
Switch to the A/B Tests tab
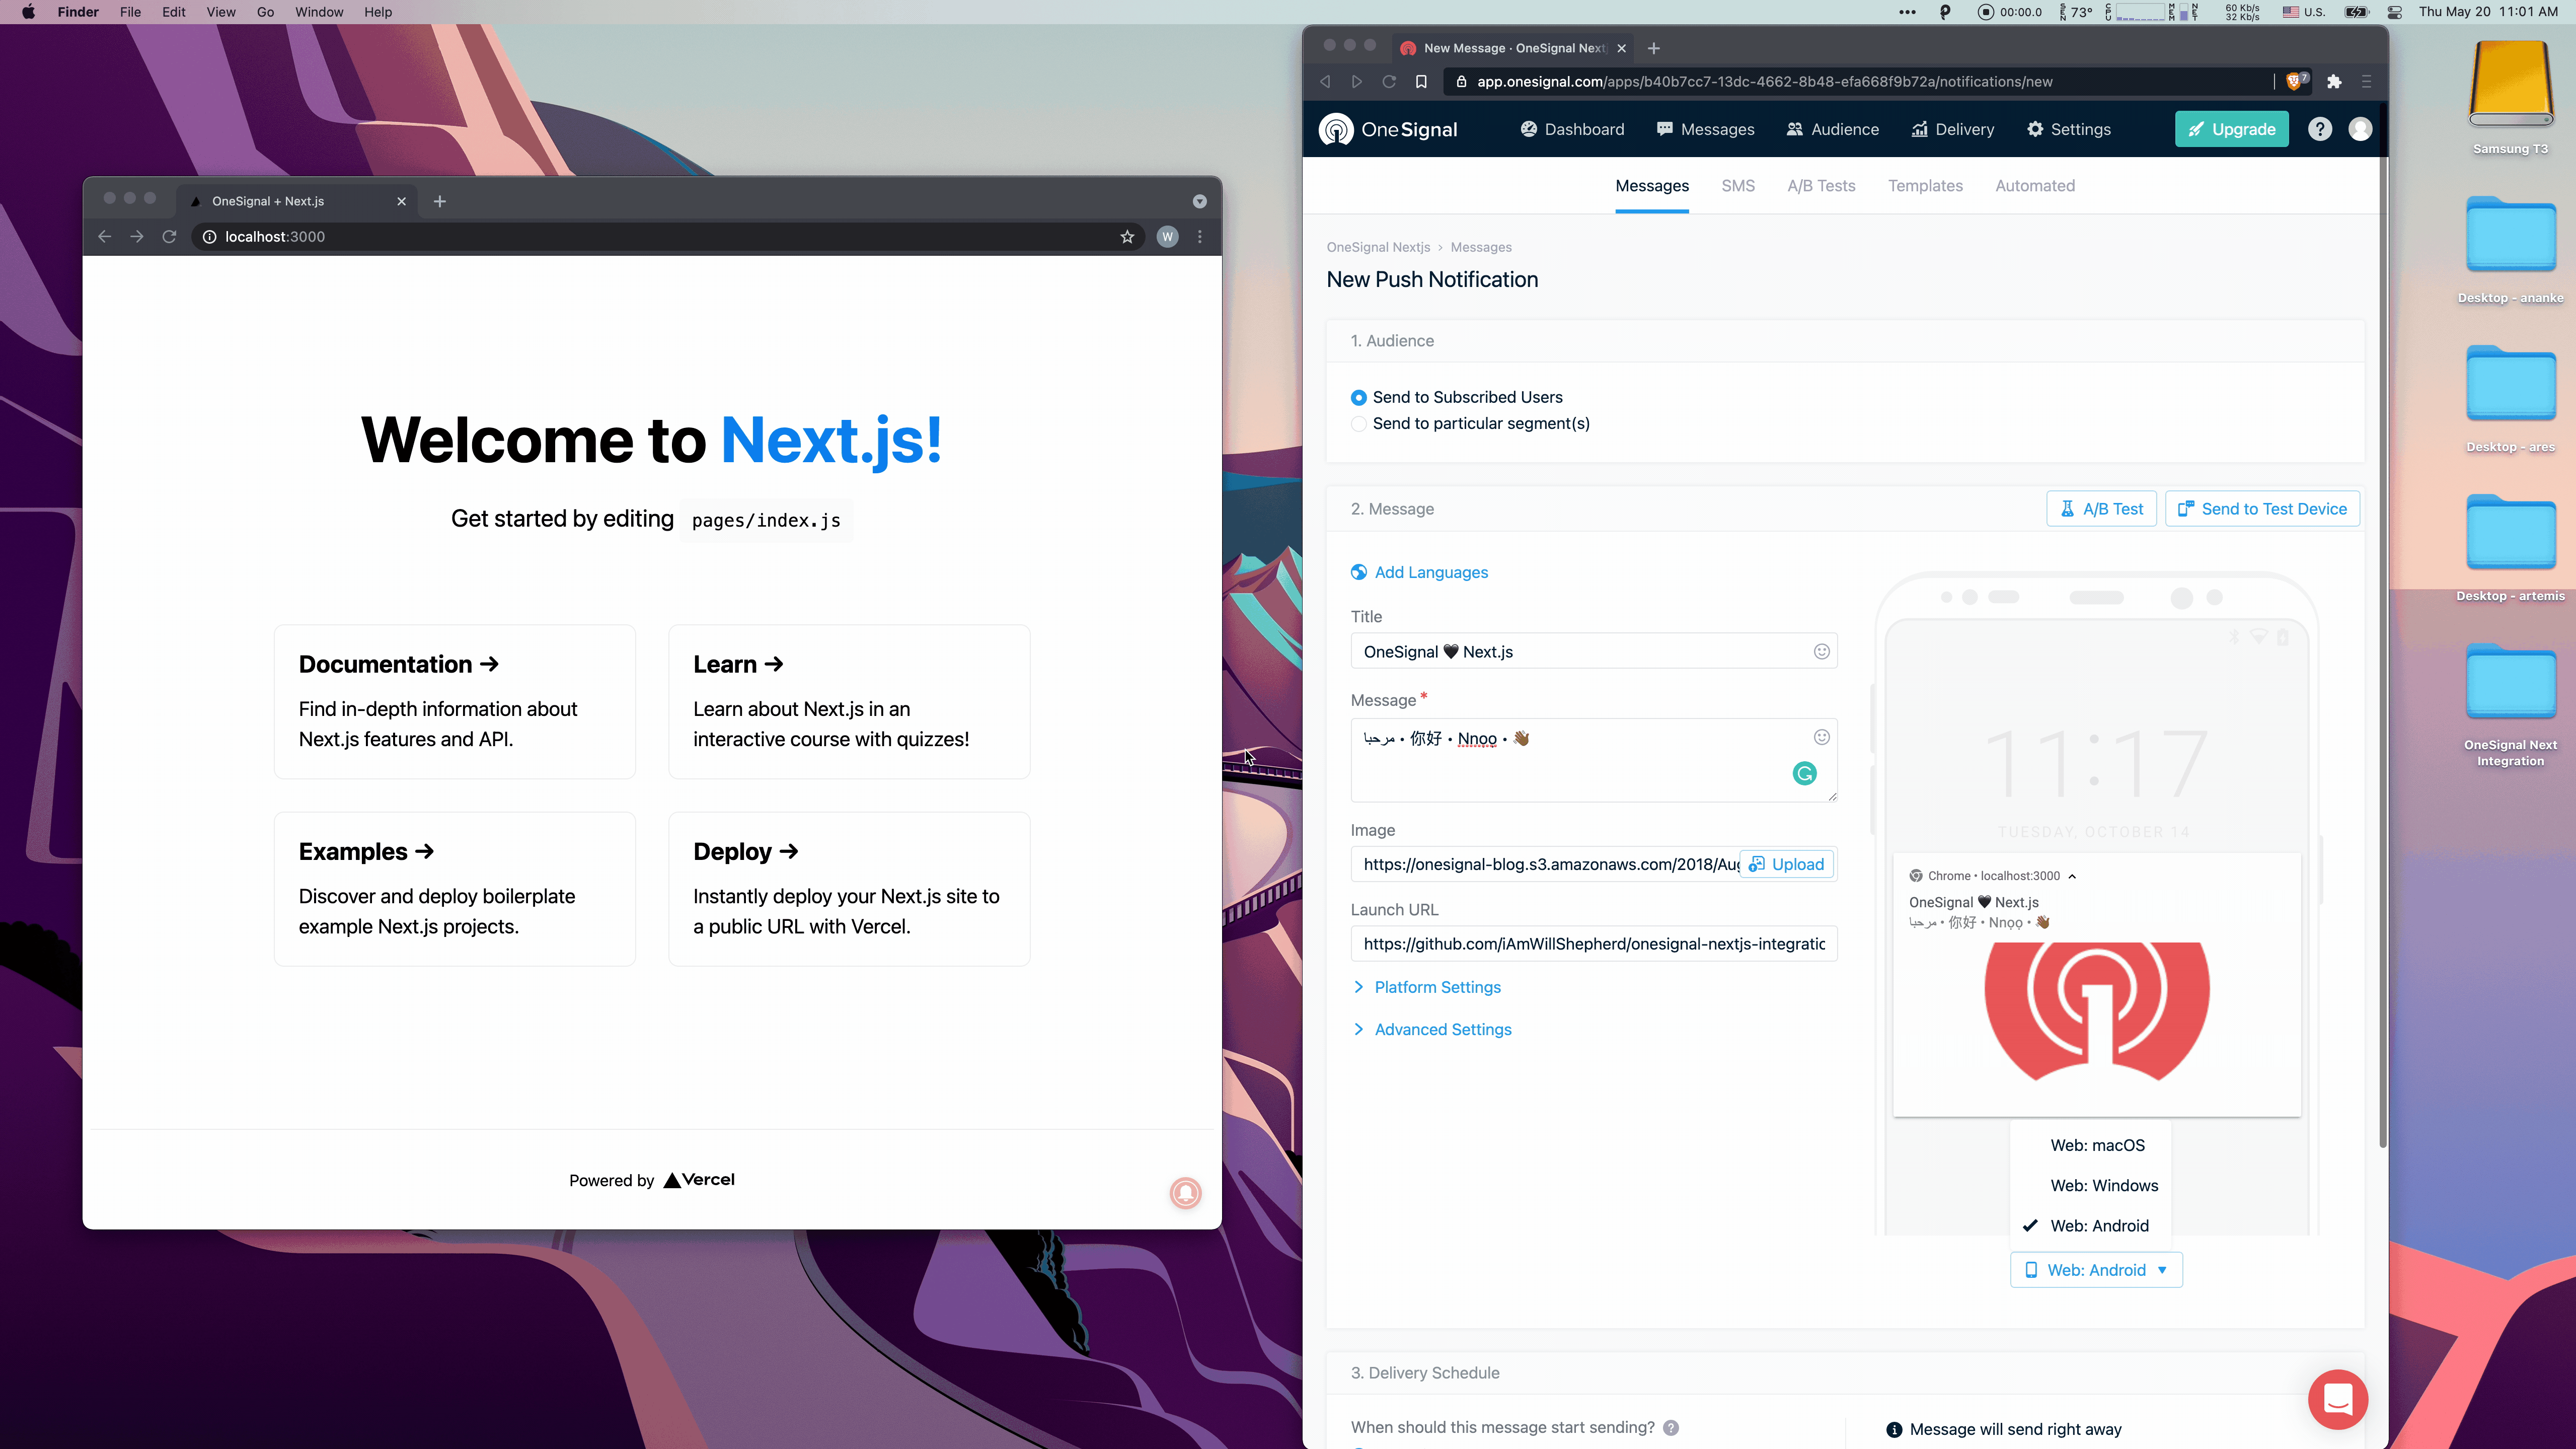pos(1821,186)
